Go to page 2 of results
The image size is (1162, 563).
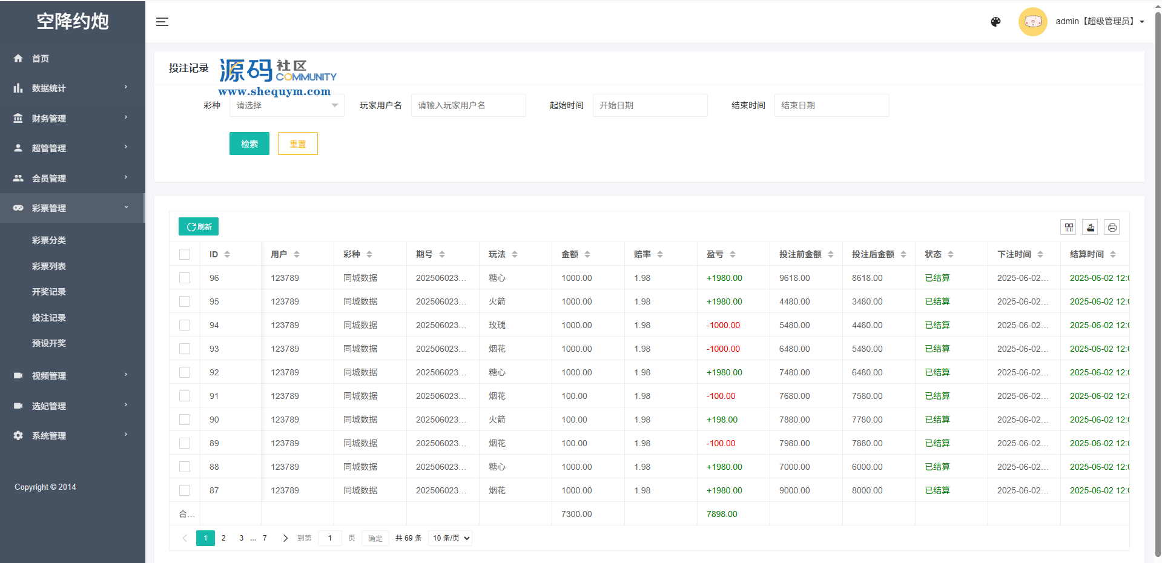[223, 538]
